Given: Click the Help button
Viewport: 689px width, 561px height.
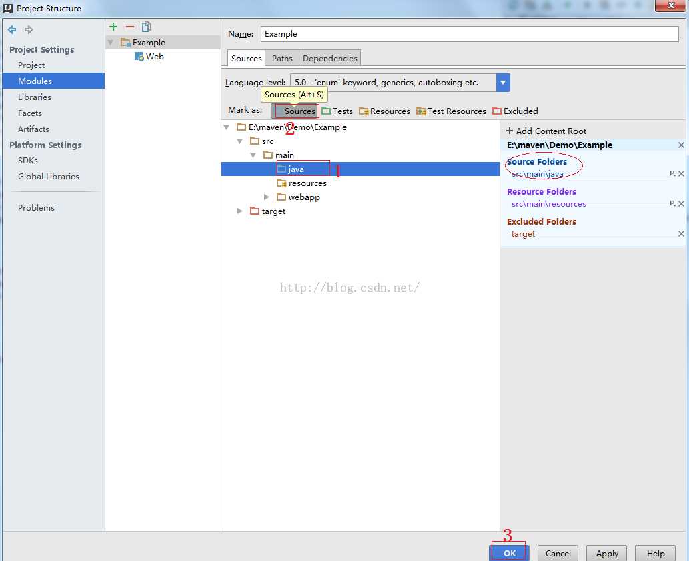Looking at the screenshot, I should [x=655, y=553].
